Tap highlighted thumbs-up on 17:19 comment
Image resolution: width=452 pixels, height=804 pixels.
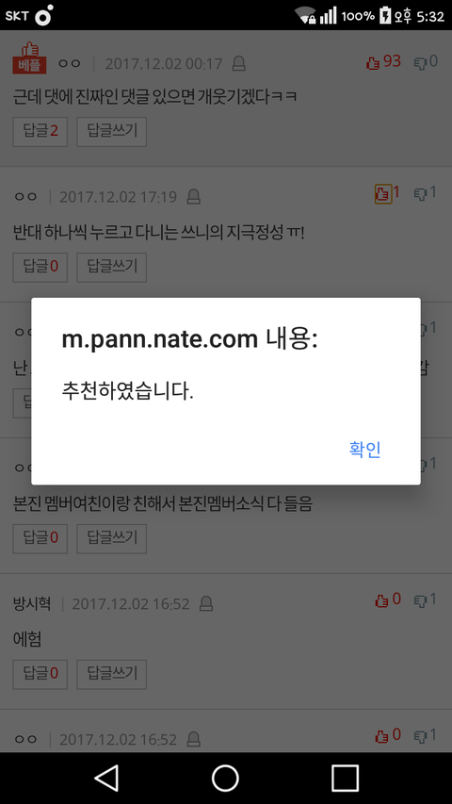click(x=383, y=194)
